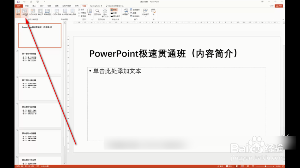Select Black and White (黑白模式) mode
The width and height of the screenshot is (300, 168).
click(x=115, y=16)
